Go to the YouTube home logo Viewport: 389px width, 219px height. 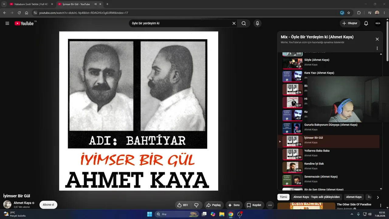pyautogui.click(x=24, y=23)
